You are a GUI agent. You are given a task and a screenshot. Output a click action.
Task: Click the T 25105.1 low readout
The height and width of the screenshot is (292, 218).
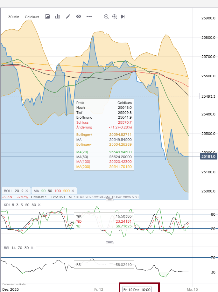coord(58,197)
